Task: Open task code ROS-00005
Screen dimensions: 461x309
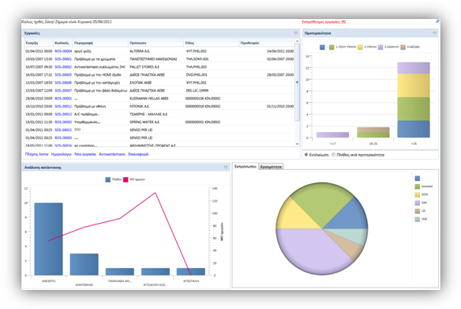Action: [x=63, y=138]
